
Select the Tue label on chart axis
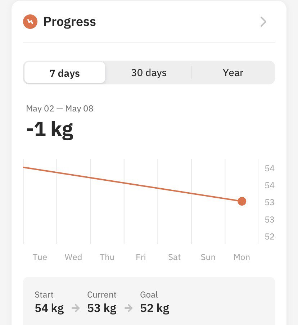(40, 257)
